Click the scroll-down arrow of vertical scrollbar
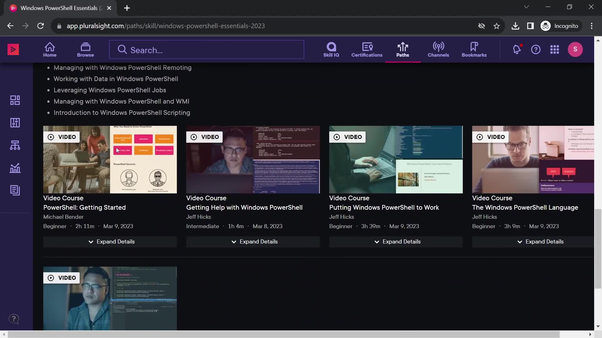This screenshot has width=602, height=338. 598,326
